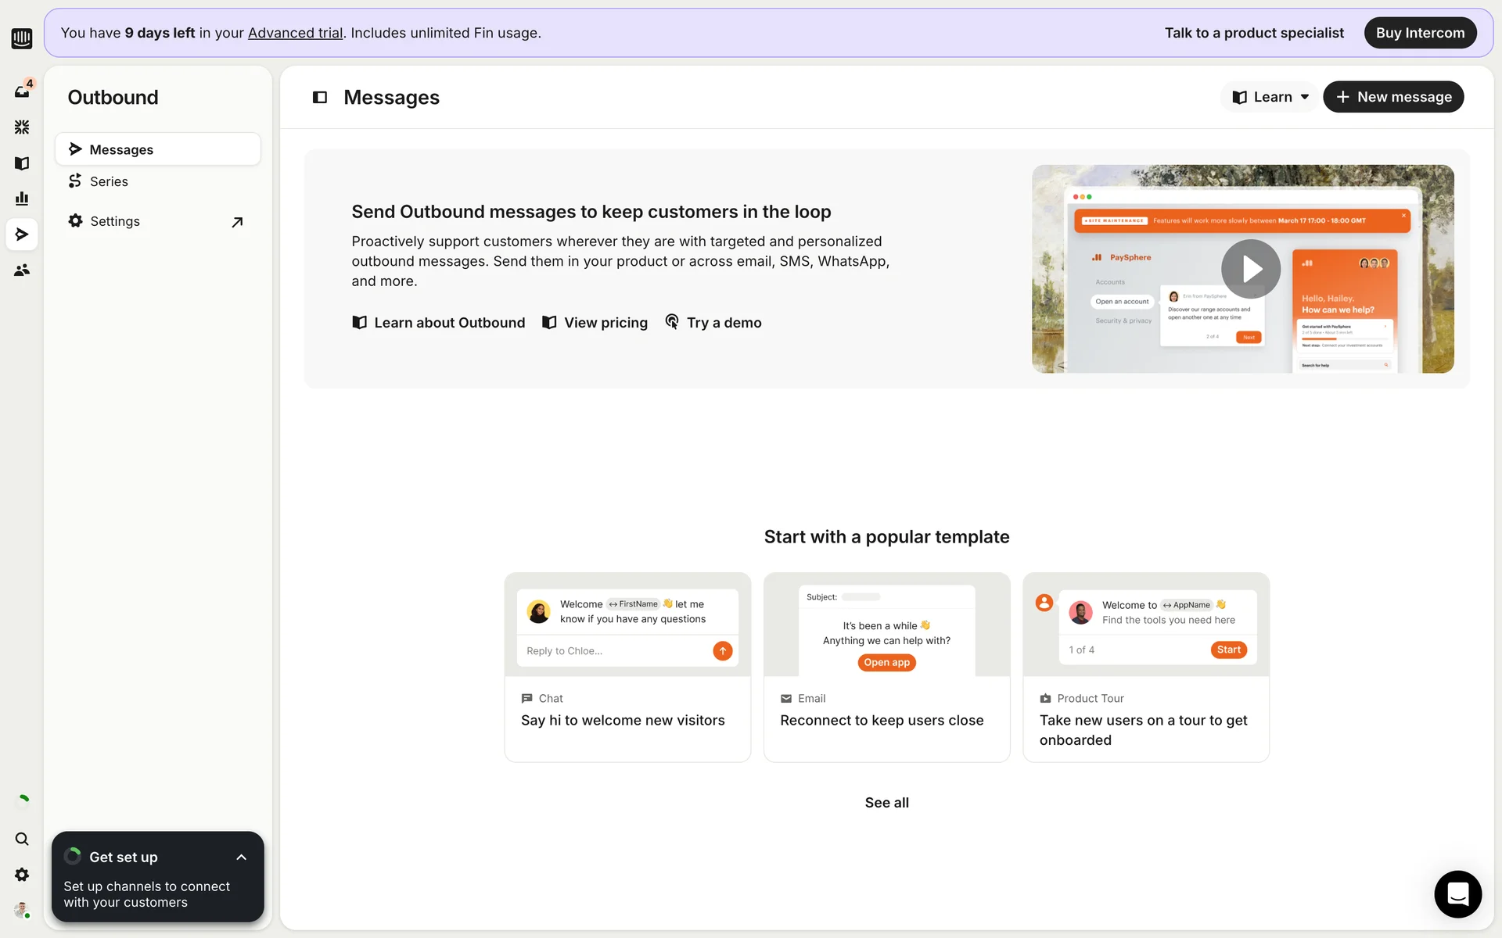Collapse the Get set up panel

pyautogui.click(x=241, y=857)
